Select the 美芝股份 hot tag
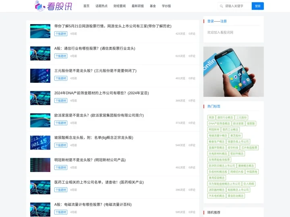The width and height of the screenshot is (290, 217). pyautogui.click(x=236, y=136)
